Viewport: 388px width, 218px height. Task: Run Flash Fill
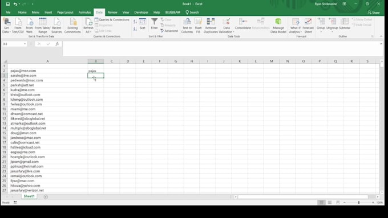point(198,26)
